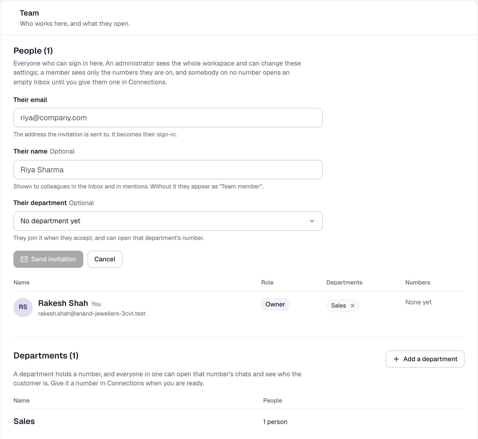Cancel the invitation form

[x=105, y=259]
